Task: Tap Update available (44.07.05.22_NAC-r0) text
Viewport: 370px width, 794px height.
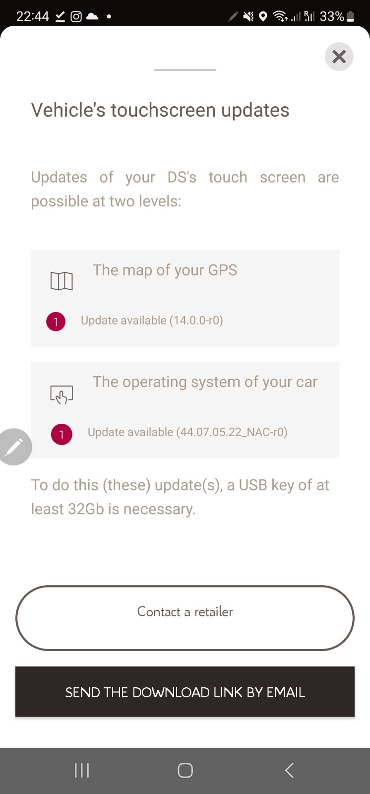Action: point(187,432)
